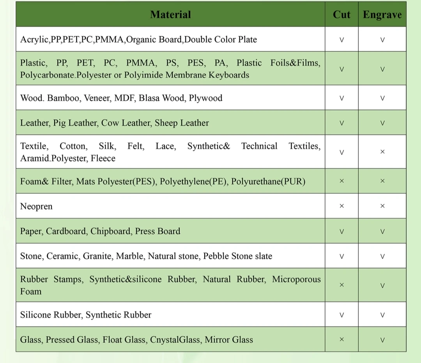Click Cut checkmark in Leather row
Screen dimensions: 421x363
341,123
